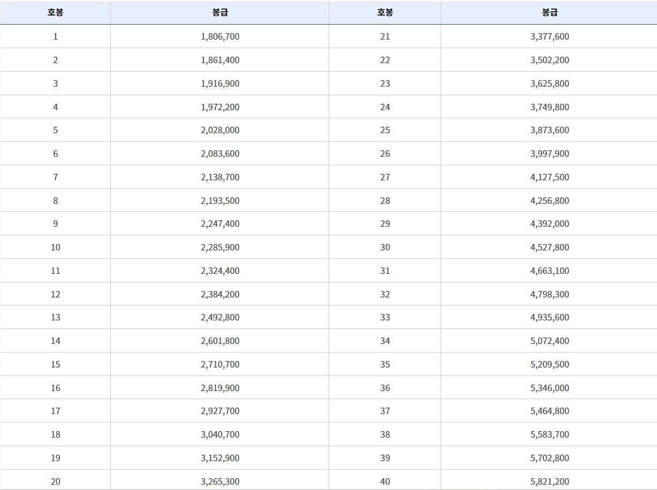
Task: Select the 호봉 number 25 cell
Action: pos(385,130)
